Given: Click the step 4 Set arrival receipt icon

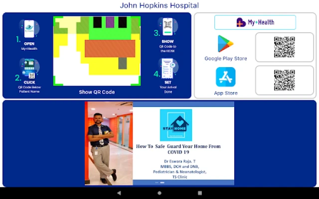Looking at the screenshot, I should pos(168,69).
